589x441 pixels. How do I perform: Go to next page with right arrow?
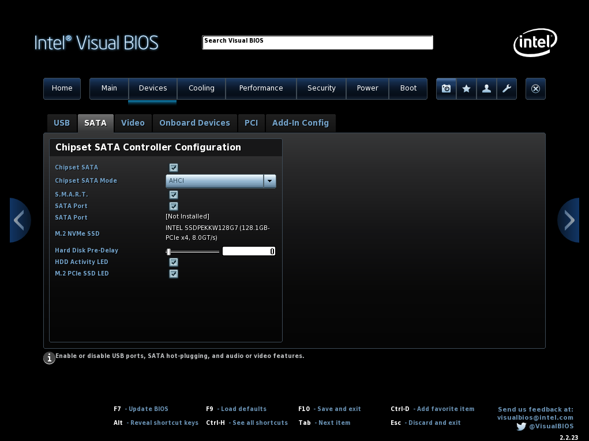click(569, 220)
